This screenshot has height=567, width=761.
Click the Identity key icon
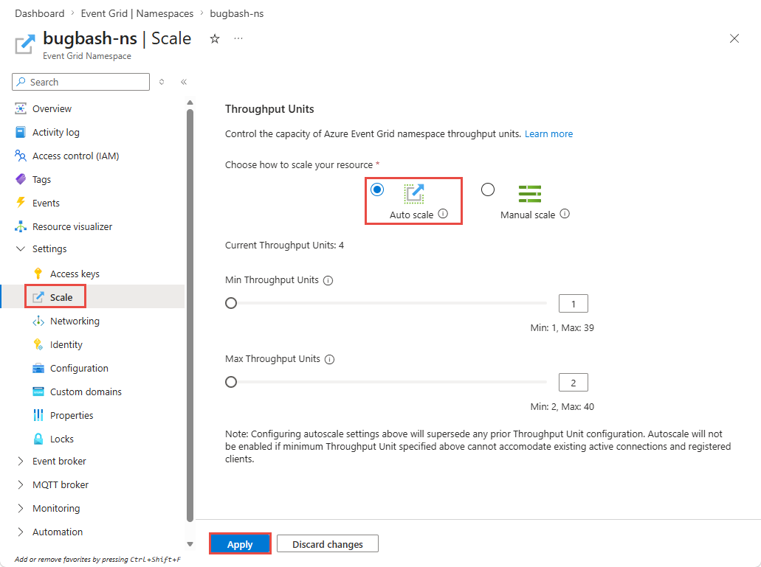click(x=38, y=344)
